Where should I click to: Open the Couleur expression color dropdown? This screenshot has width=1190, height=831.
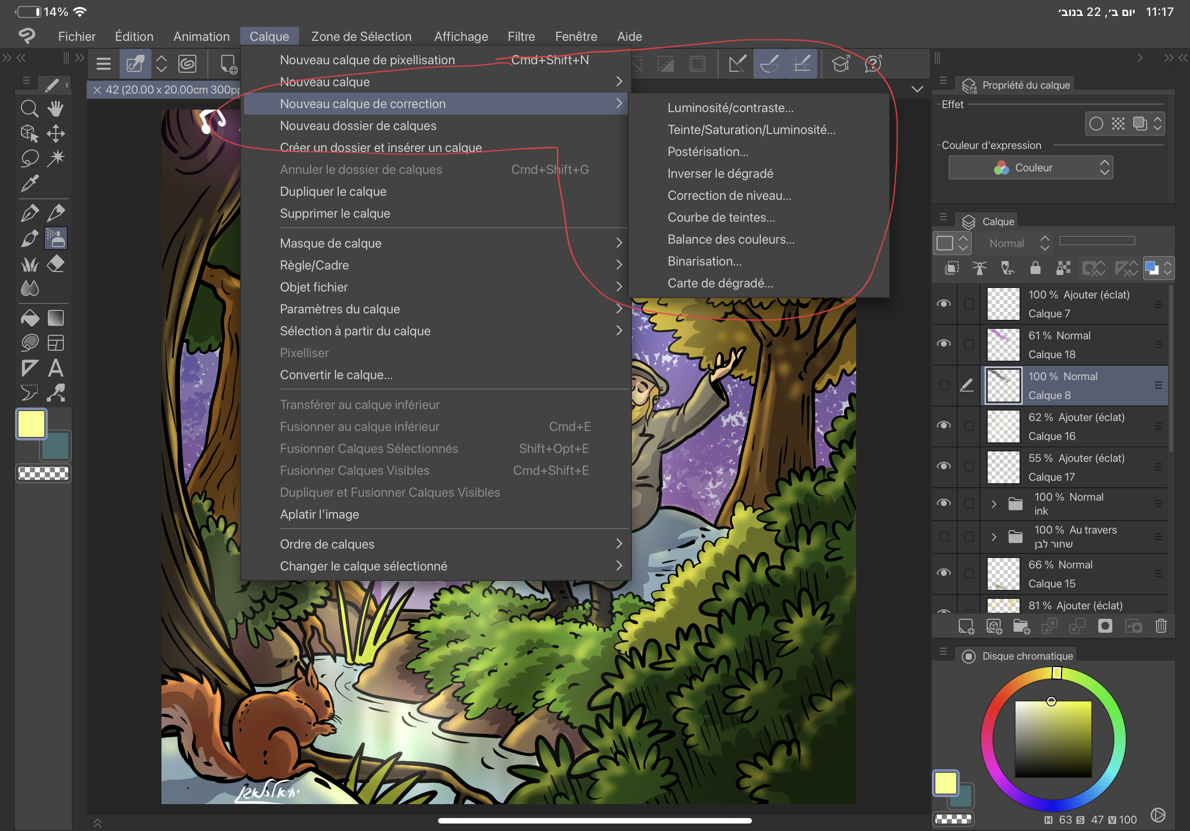coord(1030,168)
